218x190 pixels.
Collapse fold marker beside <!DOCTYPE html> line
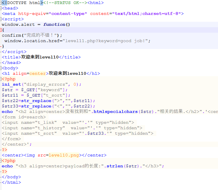point(1,3)
